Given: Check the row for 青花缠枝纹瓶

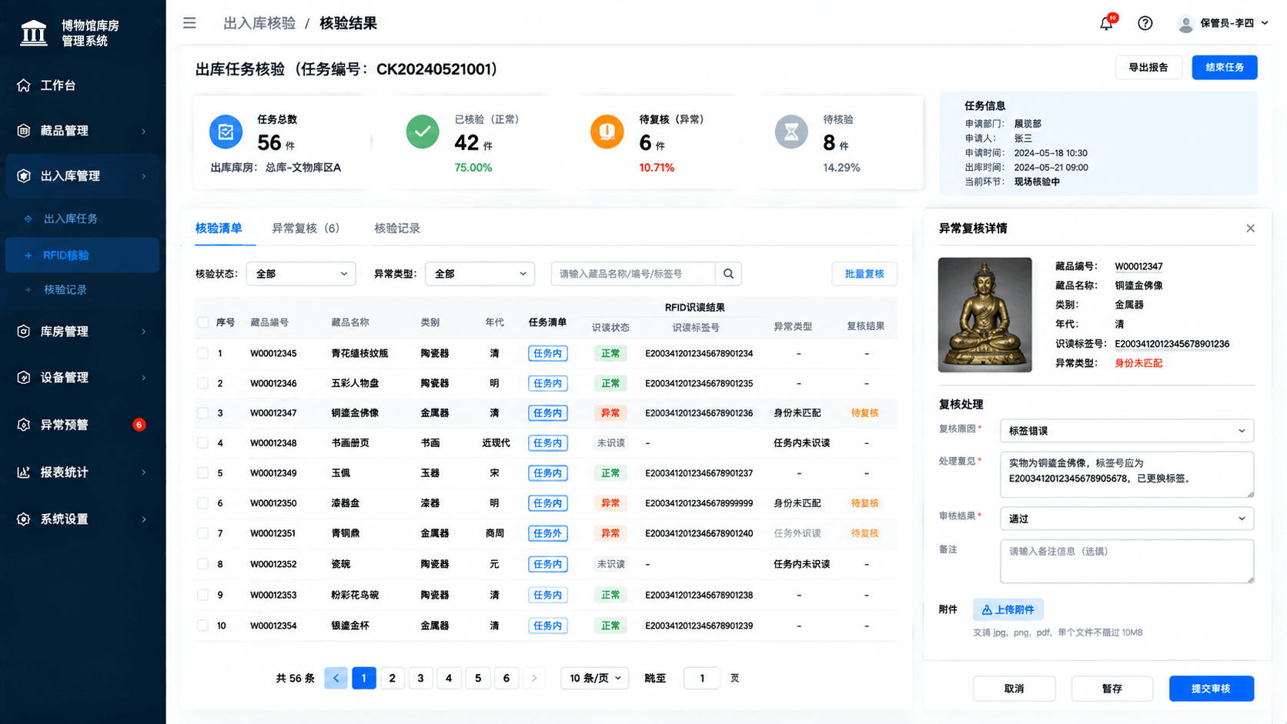Looking at the screenshot, I should point(202,353).
